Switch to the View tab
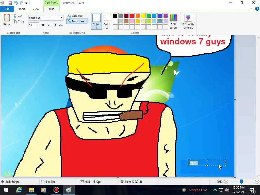 [36, 9]
